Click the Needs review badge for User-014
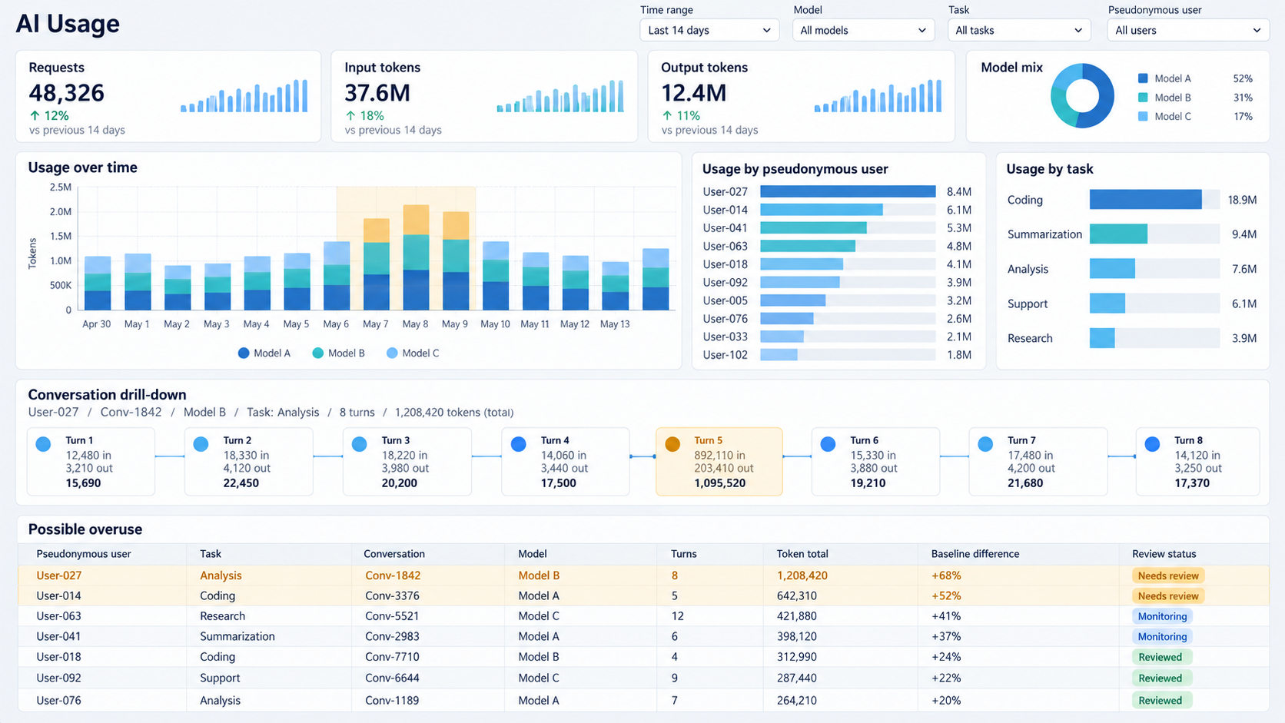The height and width of the screenshot is (723, 1285). point(1167,595)
